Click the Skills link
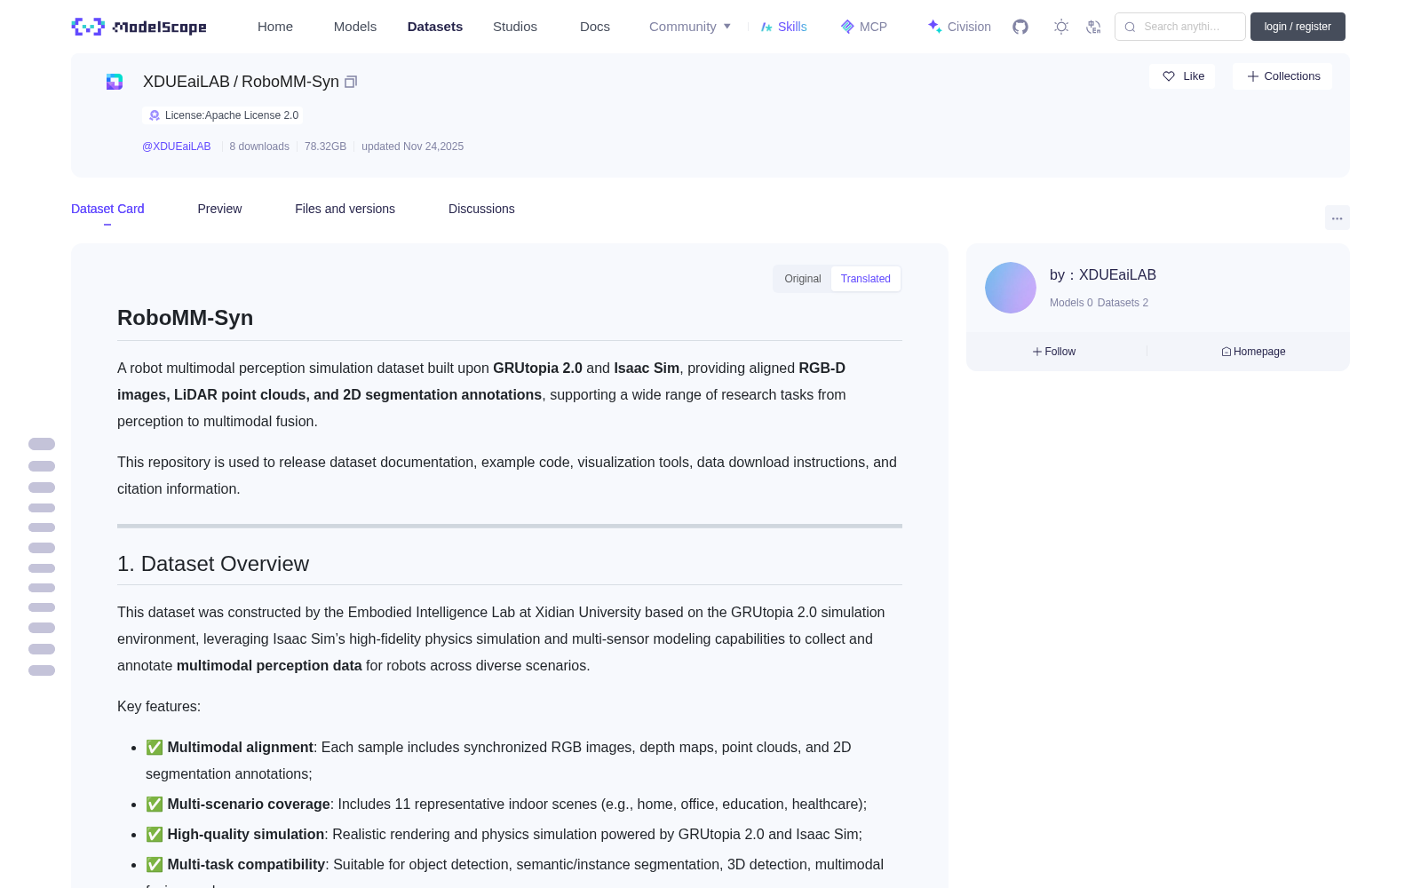This screenshot has height=888, width=1421. [784, 27]
